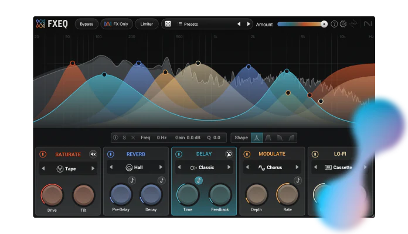The width and height of the screenshot is (408, 234).
Task: Select the wide bell Shape icon
Action: [x=268, y=137]
